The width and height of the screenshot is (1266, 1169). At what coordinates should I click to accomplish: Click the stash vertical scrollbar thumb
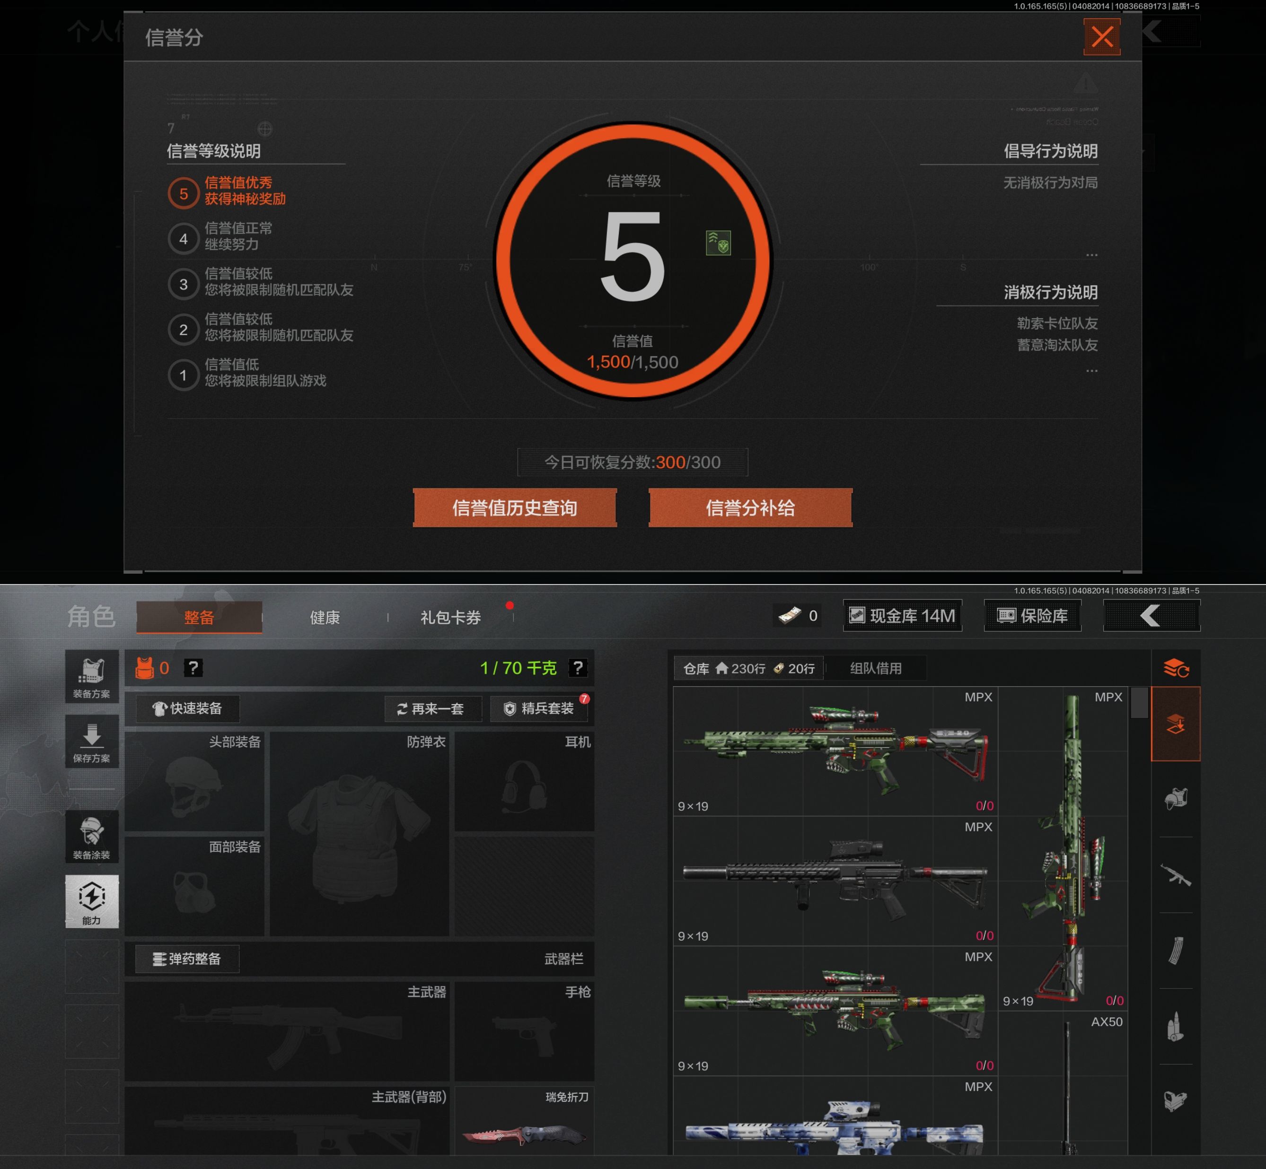tap(1139, 702)
